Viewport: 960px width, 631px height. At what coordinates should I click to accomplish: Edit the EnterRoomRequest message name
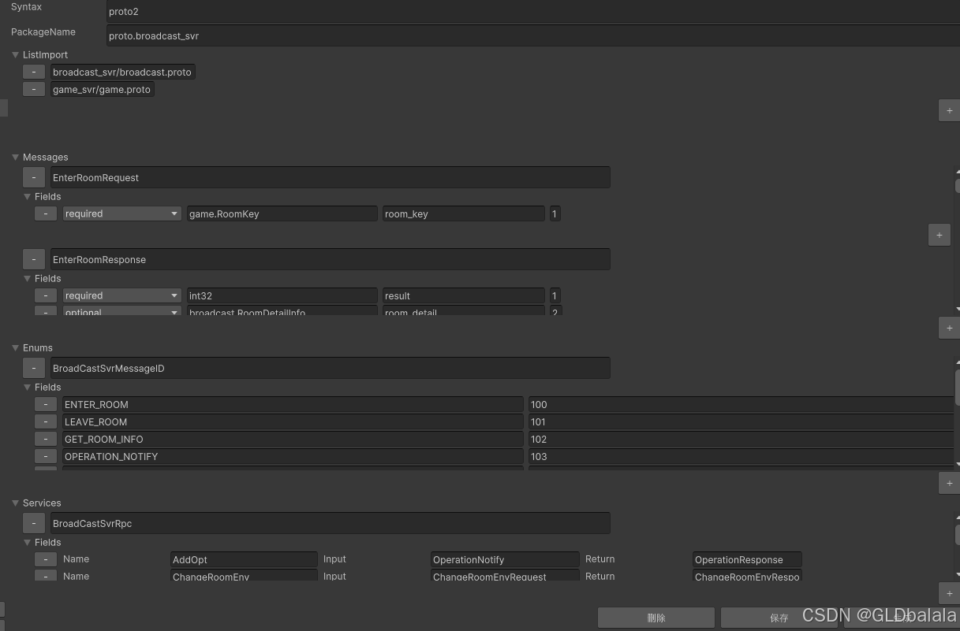coord(330,177)
